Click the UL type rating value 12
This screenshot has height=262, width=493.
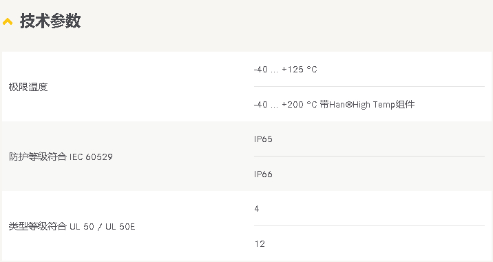tap(260, 244)
